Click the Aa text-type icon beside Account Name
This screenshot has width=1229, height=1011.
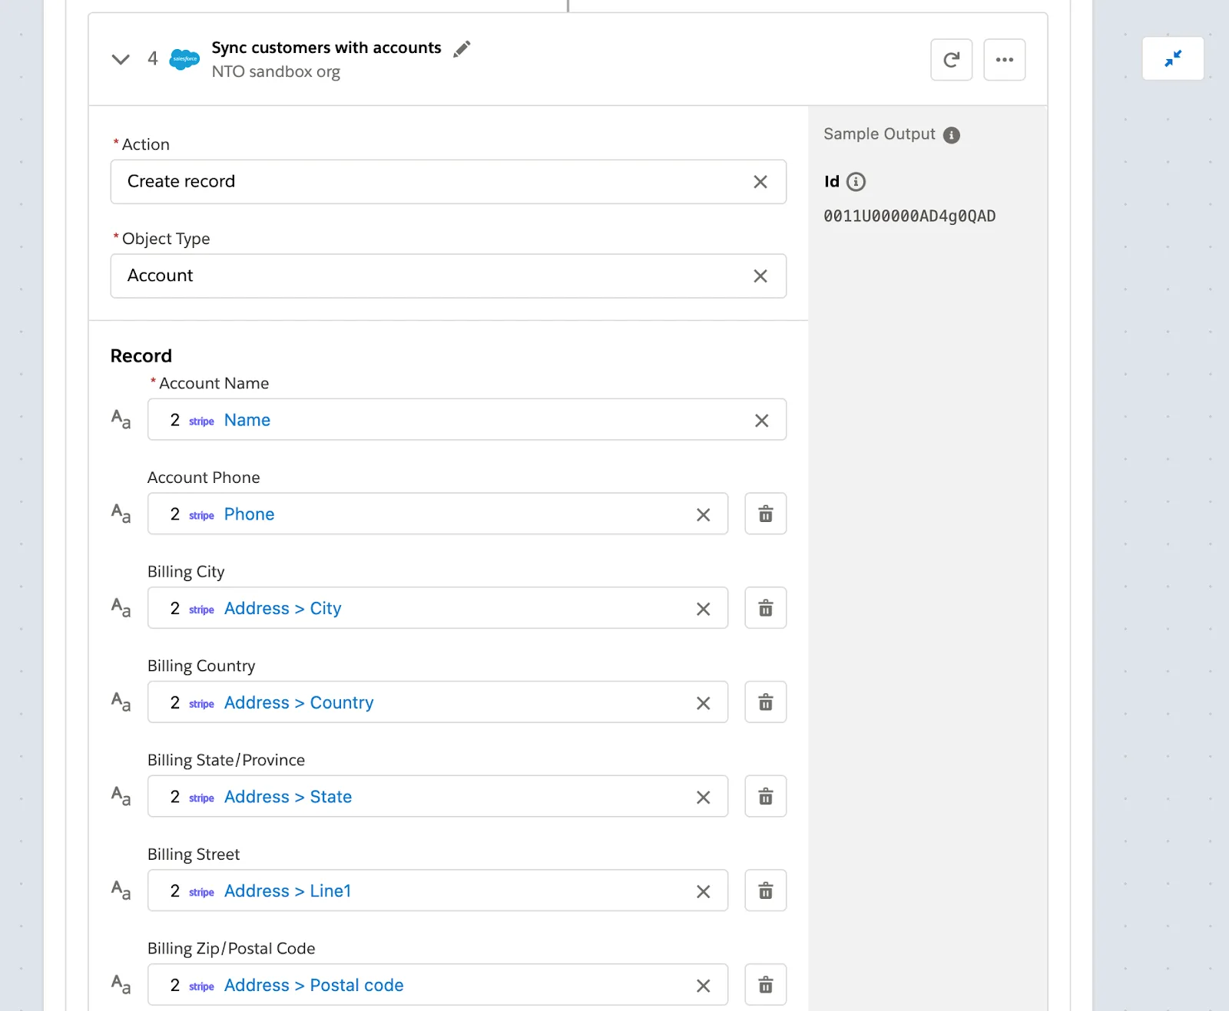tap(120, 420)
